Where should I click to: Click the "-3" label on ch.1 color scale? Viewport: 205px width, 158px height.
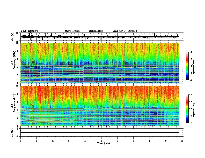coord(191,52)
